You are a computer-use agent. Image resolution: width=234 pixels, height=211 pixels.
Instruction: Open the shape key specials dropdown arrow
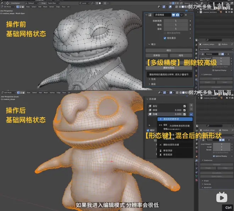191,114
